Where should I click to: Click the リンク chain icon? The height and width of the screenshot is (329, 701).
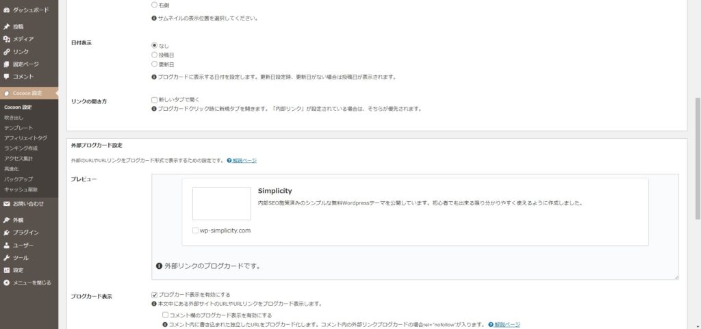coord(6,52)
